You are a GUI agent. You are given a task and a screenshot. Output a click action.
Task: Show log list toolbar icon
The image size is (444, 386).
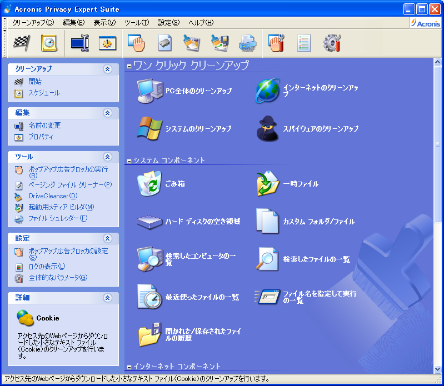304,43
